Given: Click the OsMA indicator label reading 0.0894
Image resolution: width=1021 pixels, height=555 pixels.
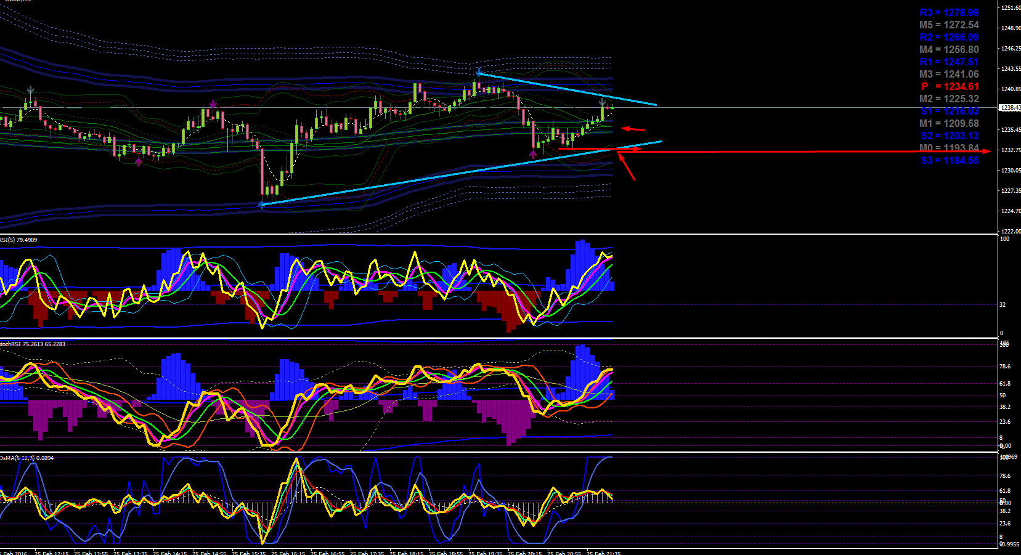Looking at the screenshot, I should (27, 458).
